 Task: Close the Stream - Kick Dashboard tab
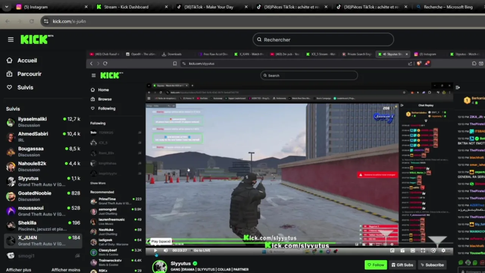[x=166, y=7]
